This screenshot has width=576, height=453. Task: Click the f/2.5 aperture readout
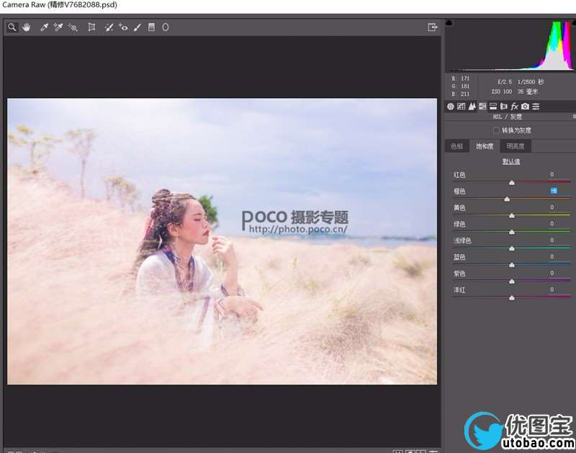505,81
